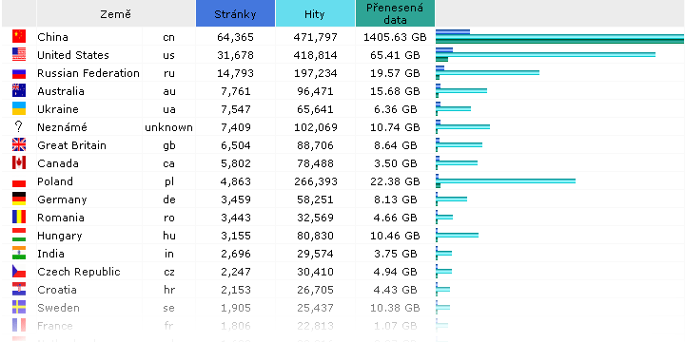Click the unknown country question mark icon
685x342 pixels.
pyautogui.click(x=19, y=126)
